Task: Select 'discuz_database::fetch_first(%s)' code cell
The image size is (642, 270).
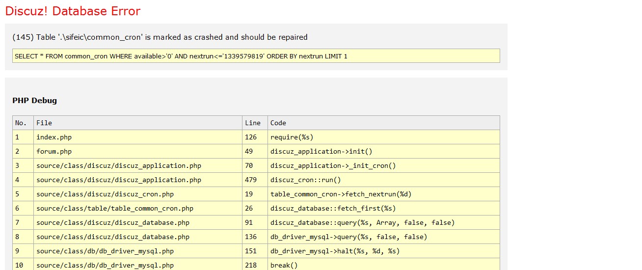Action: pyautogui.click(x=384, y=208)
